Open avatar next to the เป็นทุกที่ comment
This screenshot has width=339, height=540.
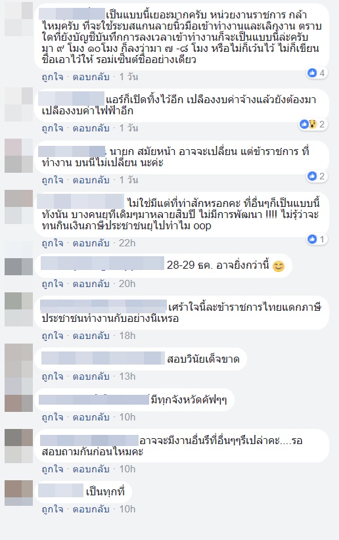[18, 493]
